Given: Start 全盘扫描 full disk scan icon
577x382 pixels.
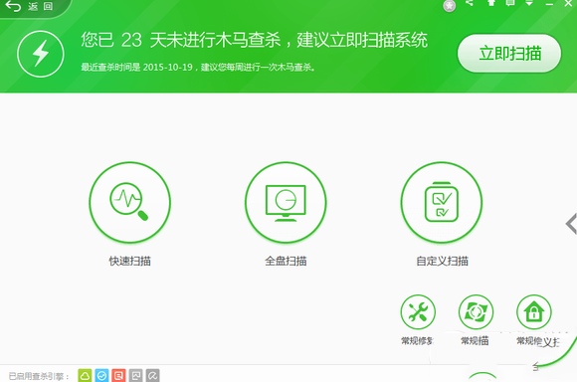Looking at the screenshot, I should (286, 202).
